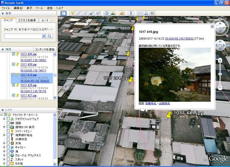
Task: Toggle sunlight across the landscape icon
Action: pos(113,13)
